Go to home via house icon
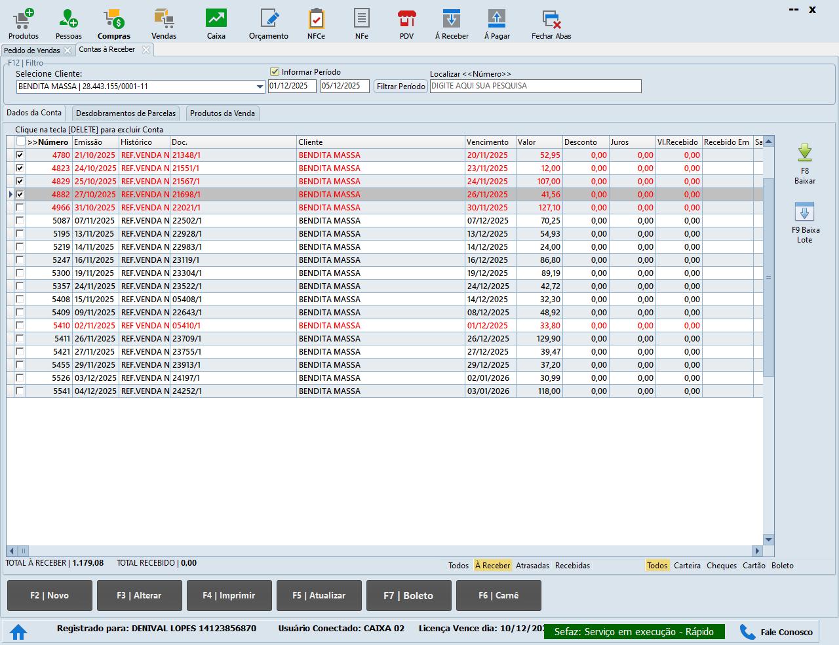The width and height of the screenshot is (839, 645). [18, 632]
